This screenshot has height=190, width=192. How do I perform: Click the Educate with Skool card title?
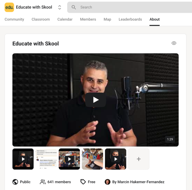click(36, 44)
